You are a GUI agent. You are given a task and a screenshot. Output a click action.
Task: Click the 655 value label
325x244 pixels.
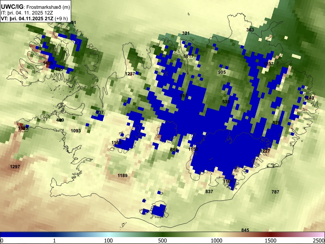tap(174, 150)
